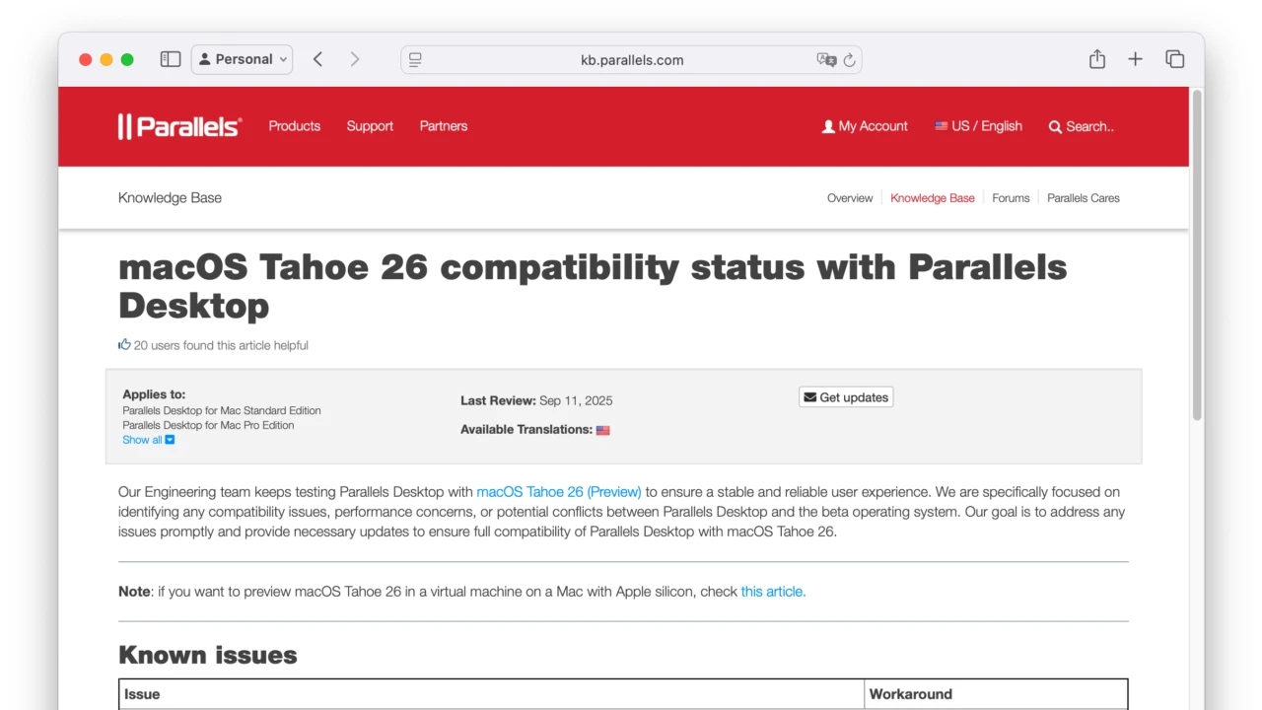The width and height of the screenshot is (1262, 710).
Task: Click the reader options icon in address bar
Action: (414, 59)
